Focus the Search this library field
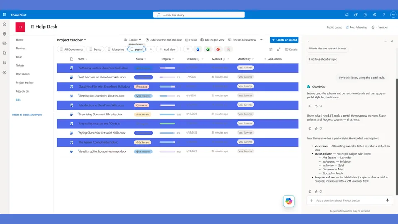This screenshot has width=398, height=224. click(199, 15)
